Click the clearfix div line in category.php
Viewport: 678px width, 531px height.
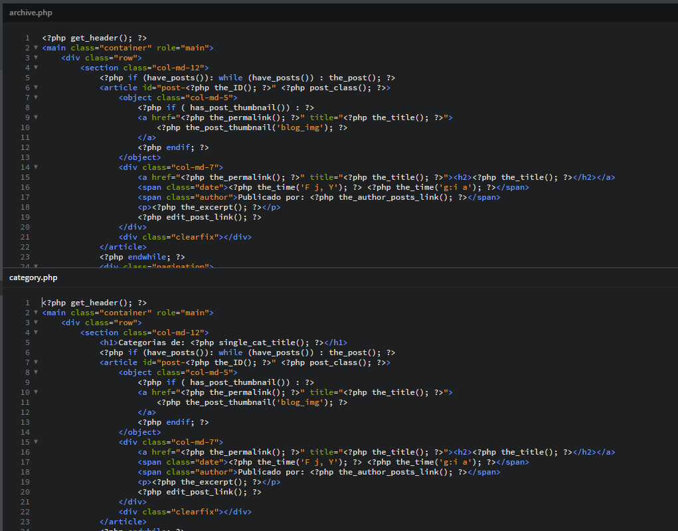click(185, 512)
